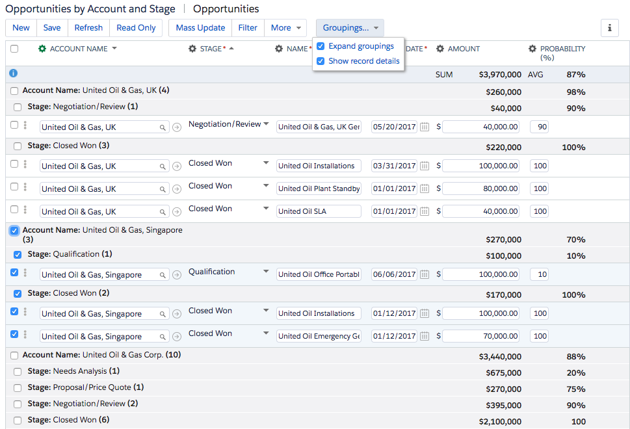Edit probability field showing 10
The width and height of the screenshot is (630, 429).
[539, 274]
